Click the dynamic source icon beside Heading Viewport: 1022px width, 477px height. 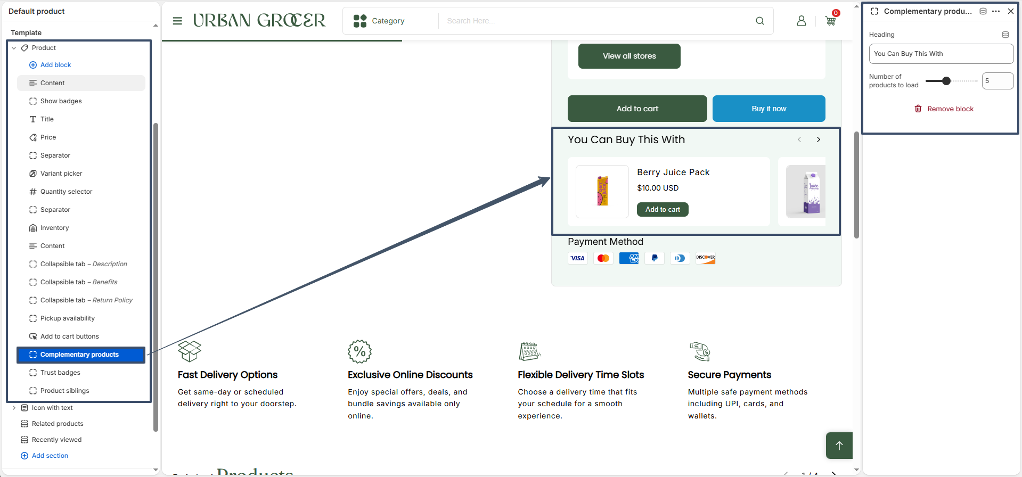(1005, 35)
